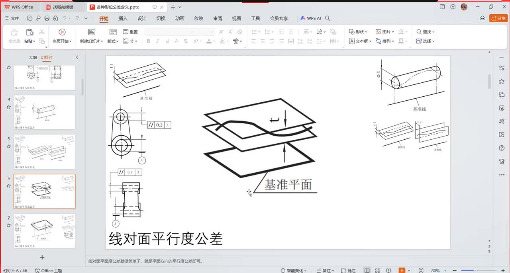Open Smart Beautify (智能美化) in status bar

[294, 270]
